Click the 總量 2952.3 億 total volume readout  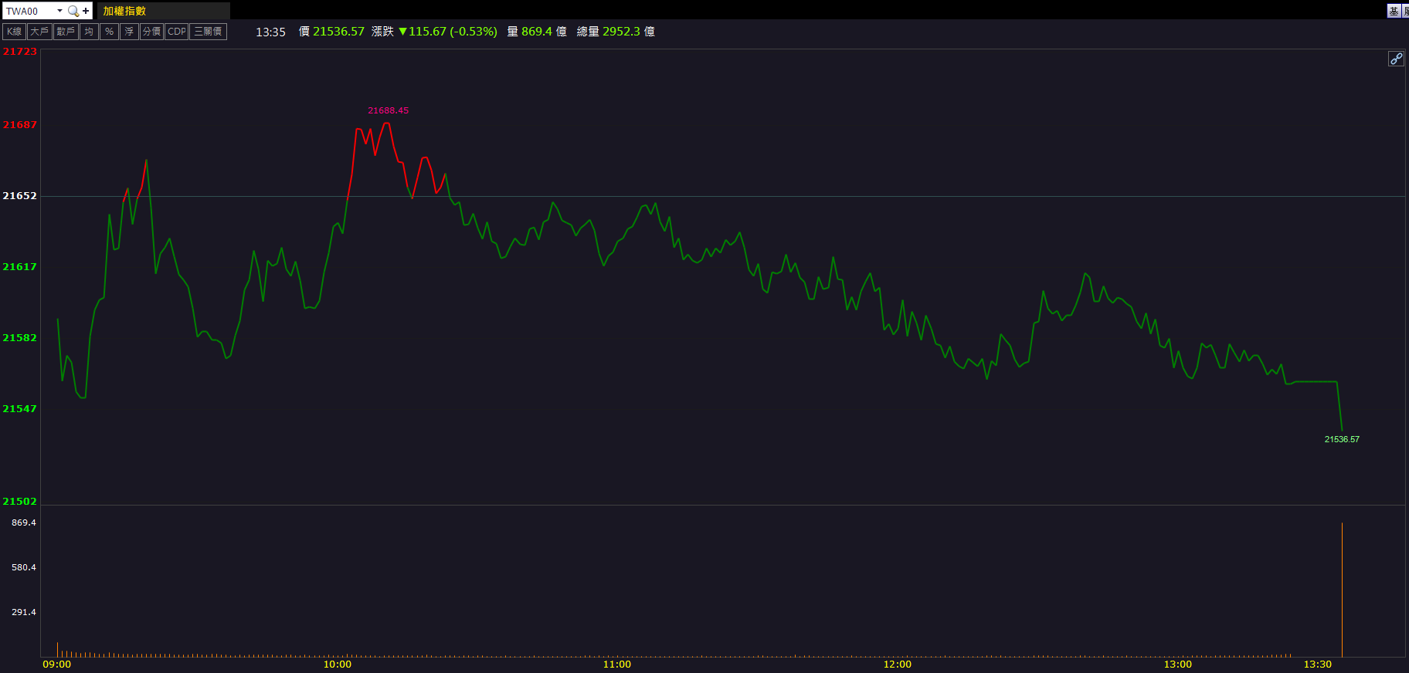pos(616,32)
